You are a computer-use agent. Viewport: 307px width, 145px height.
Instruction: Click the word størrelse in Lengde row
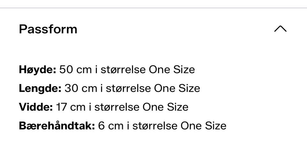coord(129,88)
